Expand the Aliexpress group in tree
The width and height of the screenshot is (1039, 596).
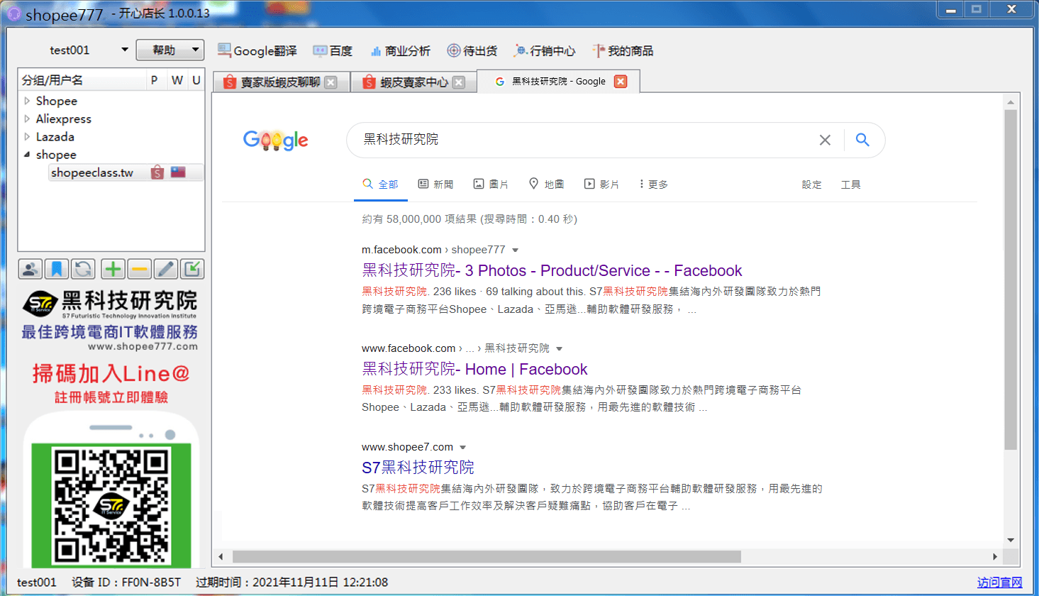(27, 118)
